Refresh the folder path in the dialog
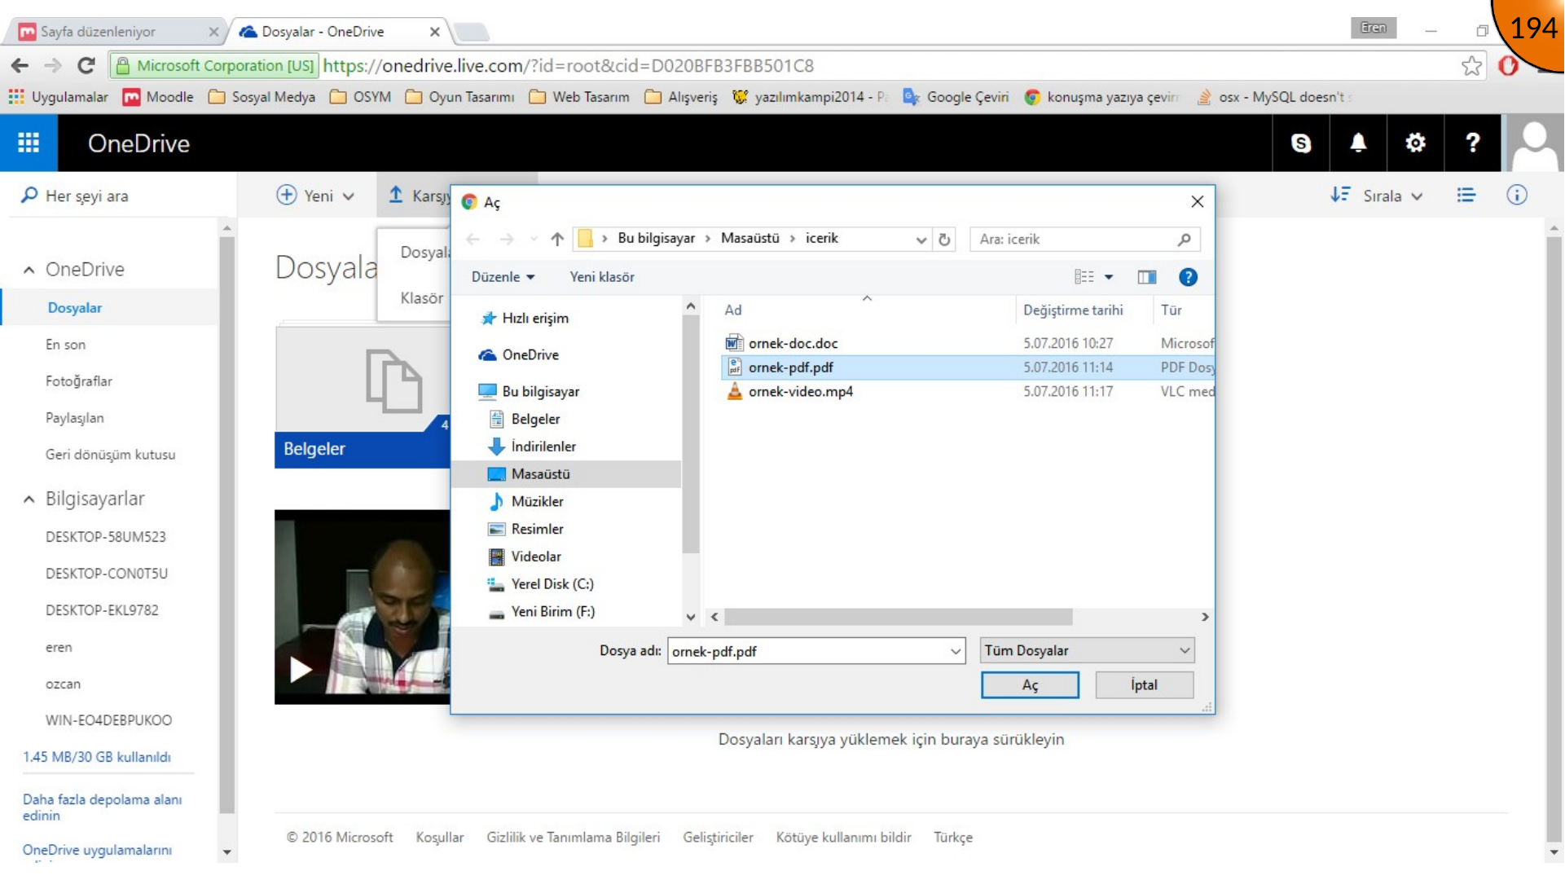Image resolution: width=1565 pixels, height=880 pixels. click(x=944, y=239)
